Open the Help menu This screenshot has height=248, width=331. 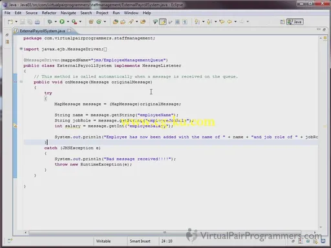point(147,13)
